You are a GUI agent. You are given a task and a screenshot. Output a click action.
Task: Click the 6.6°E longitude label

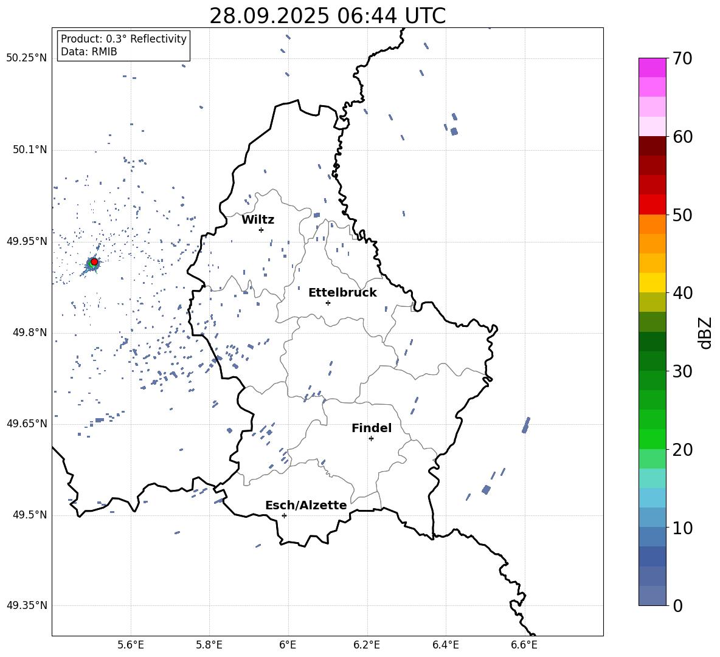point(524,645)
